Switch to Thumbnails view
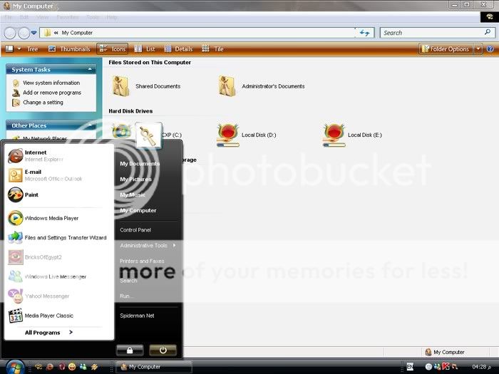The height and width of the screenshot is (374, 499). click(69, 49)
